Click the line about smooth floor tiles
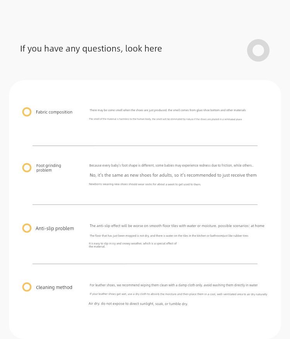The height and width of the screenshot is (339, 290). [x=177, y=226]
